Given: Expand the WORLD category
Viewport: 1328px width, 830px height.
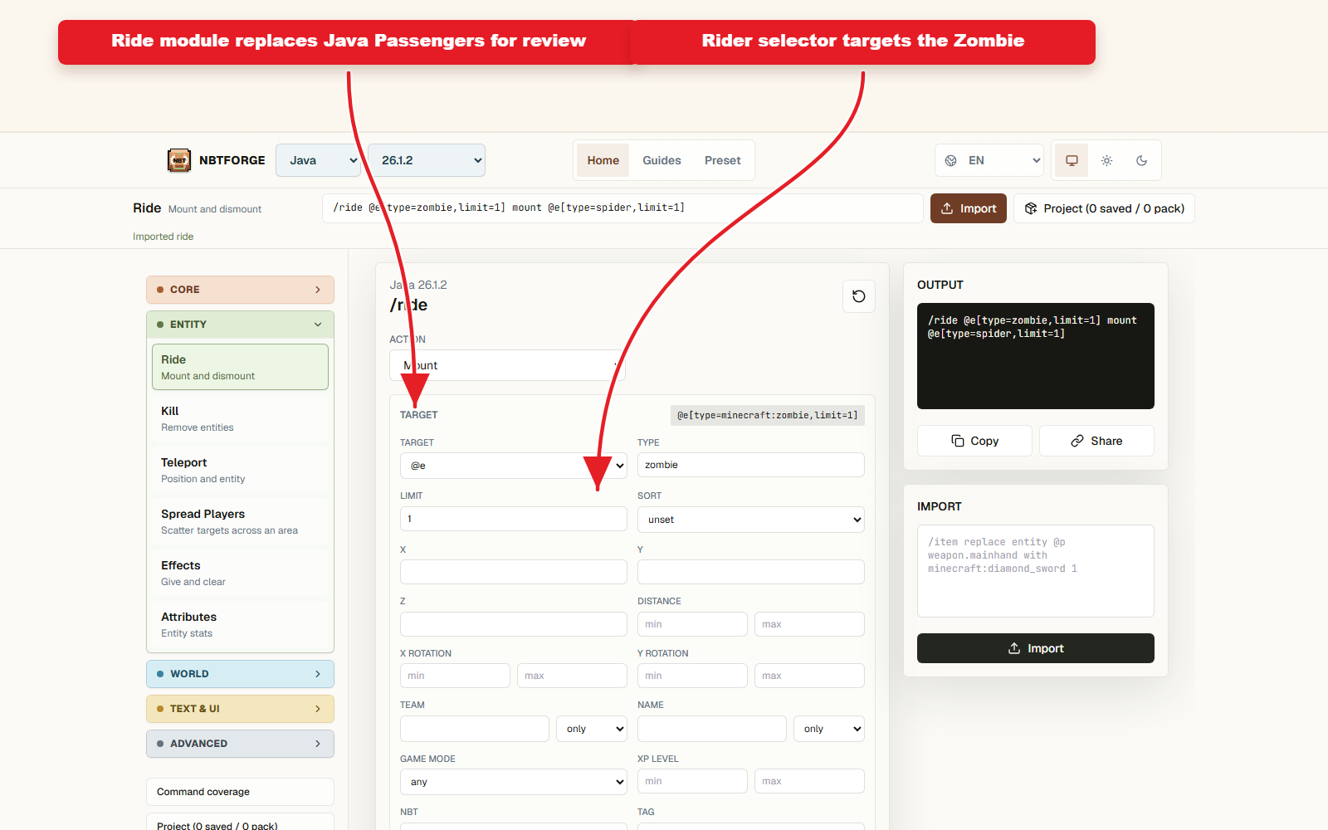Looking at the screenshot, I should coord(240,674).
